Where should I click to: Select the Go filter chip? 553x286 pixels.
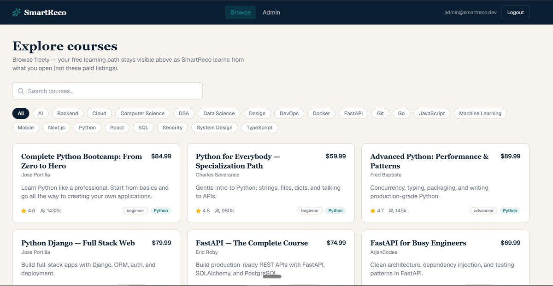[401, 113]
